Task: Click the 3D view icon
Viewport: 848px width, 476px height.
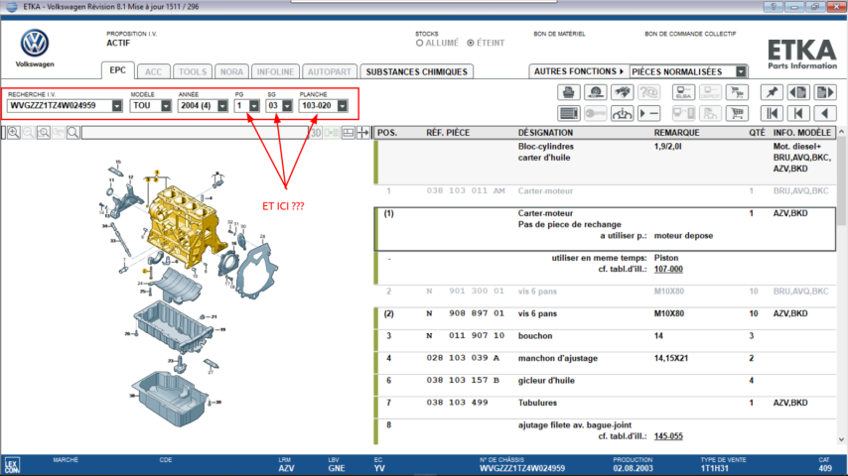Action: point(316,132)
